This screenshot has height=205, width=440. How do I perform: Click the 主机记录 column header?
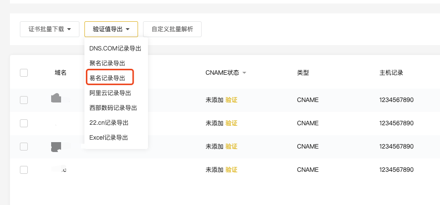[x=391, y=73]
